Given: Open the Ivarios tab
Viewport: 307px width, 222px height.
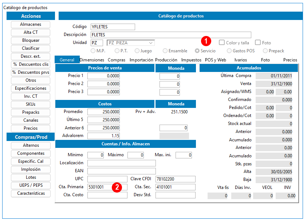Looking at the screenshot, I should point(241,60).
